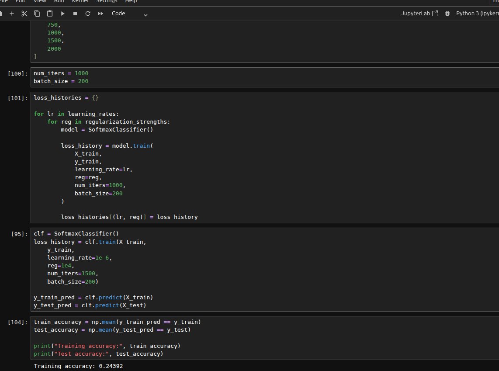Open the Settings menu
499x371 pixels.
[x=107, y=1]
